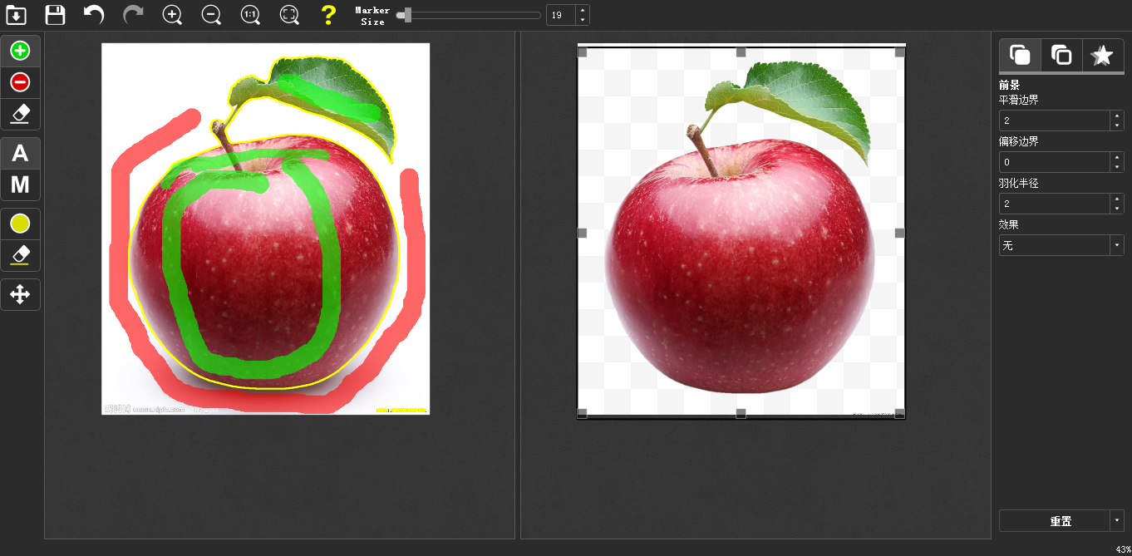Expand the arrow beside 重置 button

(1116, 521)
